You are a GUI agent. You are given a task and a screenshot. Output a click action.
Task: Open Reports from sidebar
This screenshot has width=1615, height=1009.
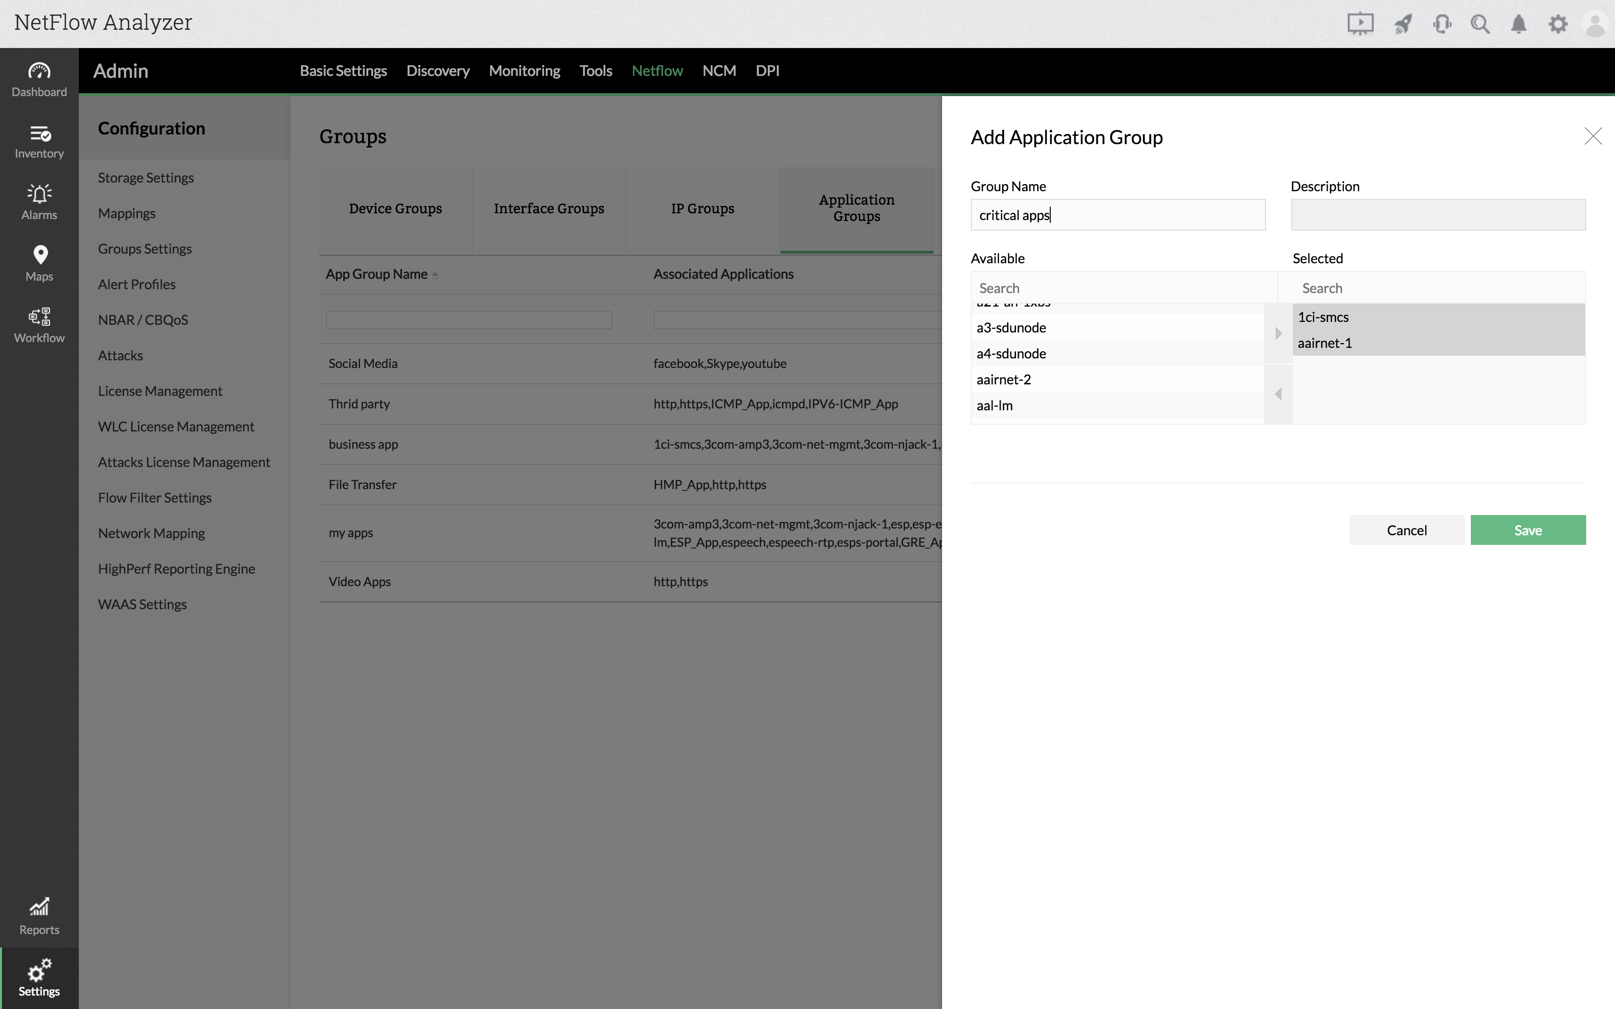(39, 916)
